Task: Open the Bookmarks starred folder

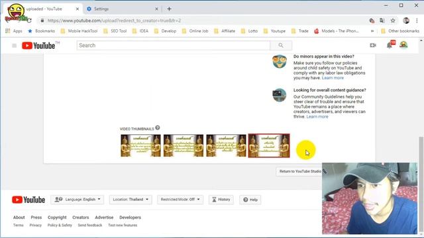Action: pos(42,31)
